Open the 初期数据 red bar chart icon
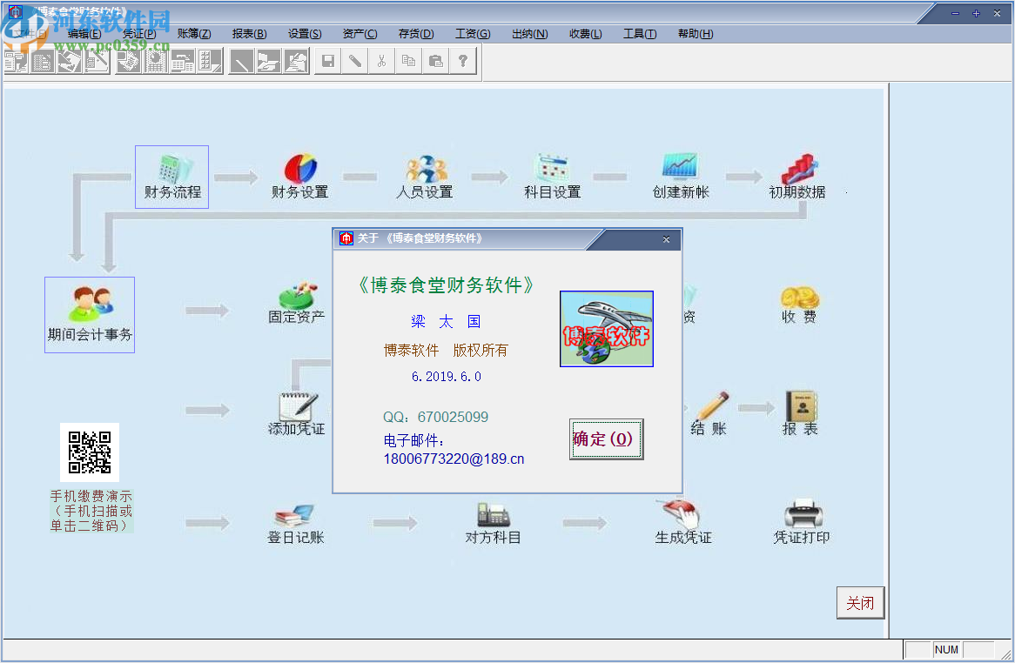This screenshot has width=1015, height=663. (x=797, y=177)
